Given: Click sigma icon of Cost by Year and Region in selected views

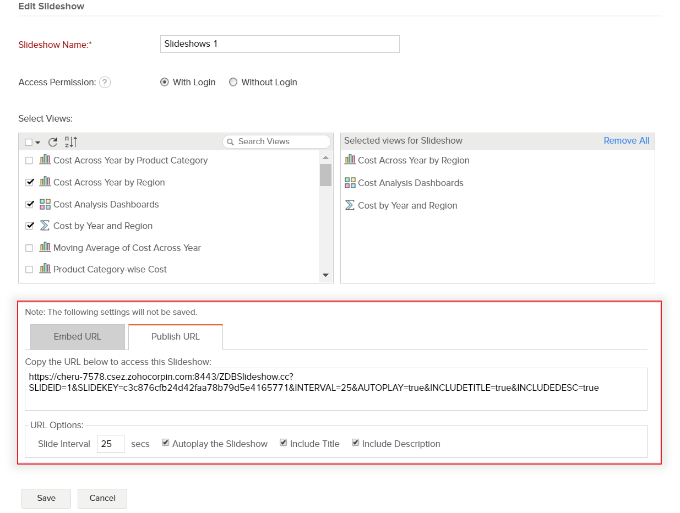Looking at the screenshot, I should [x=350, y=205].
